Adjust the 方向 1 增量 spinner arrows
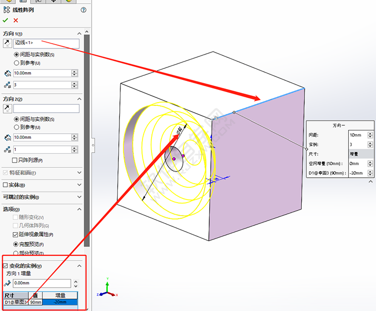Image resolution: width=376 pixels, height=311 pixels. tap(76, 284)
